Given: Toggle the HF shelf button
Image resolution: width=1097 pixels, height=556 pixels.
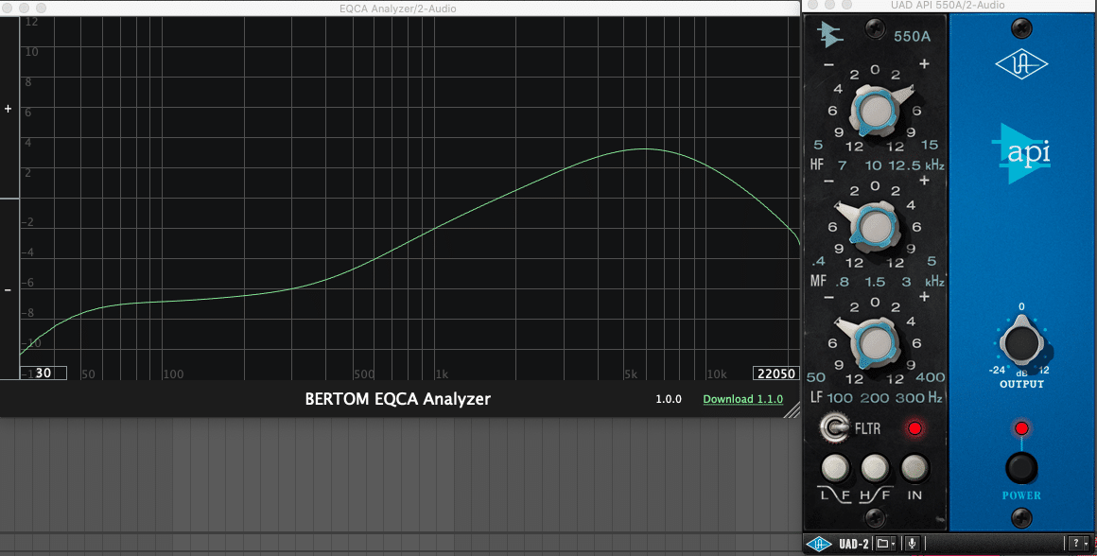Looking at the screenshot, I should [x=875, y=468].
